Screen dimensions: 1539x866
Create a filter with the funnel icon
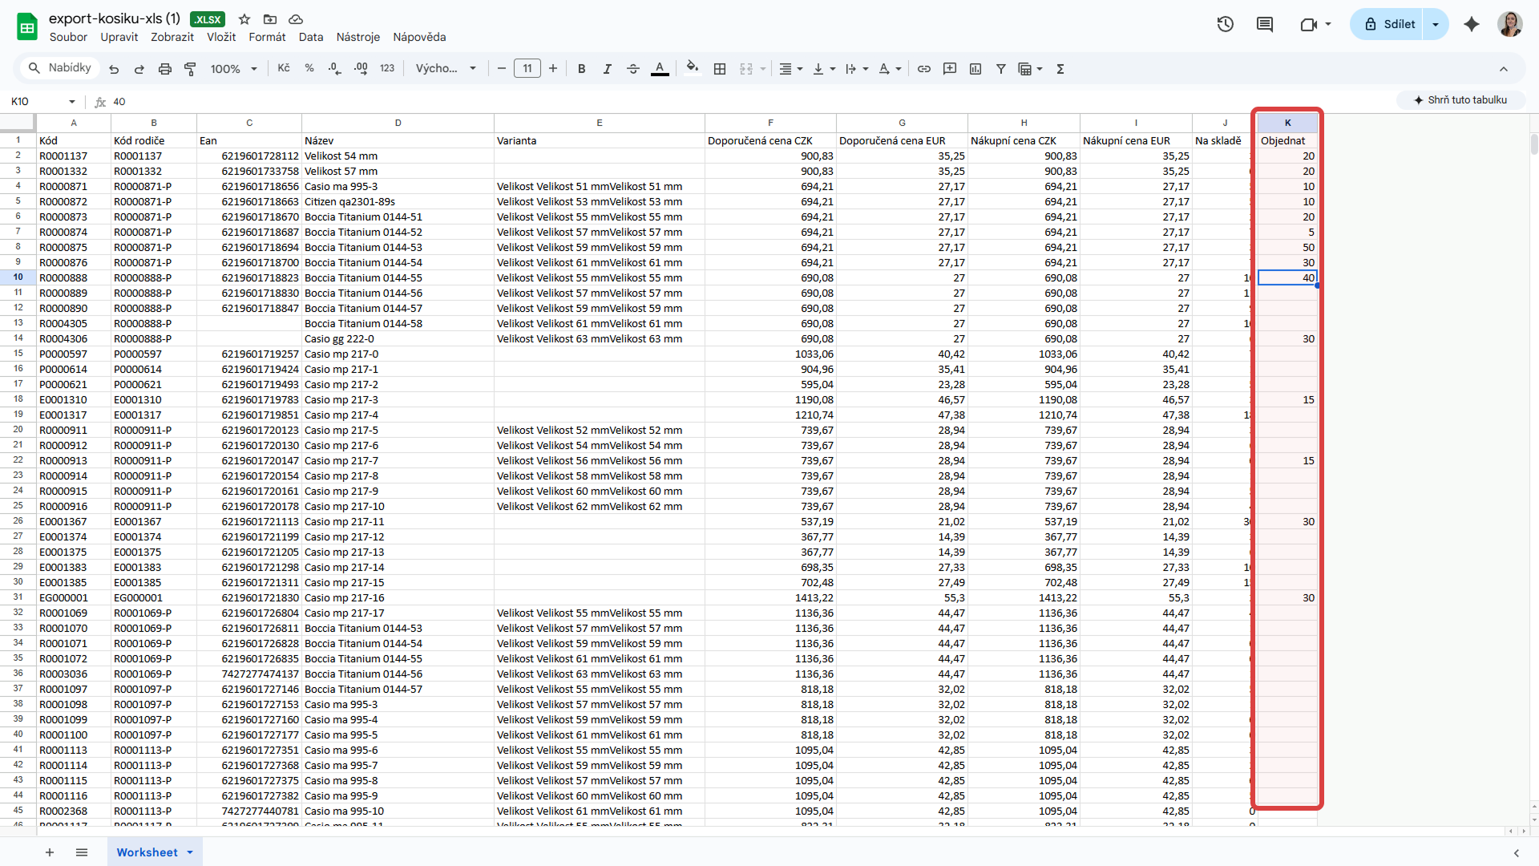1000,69
